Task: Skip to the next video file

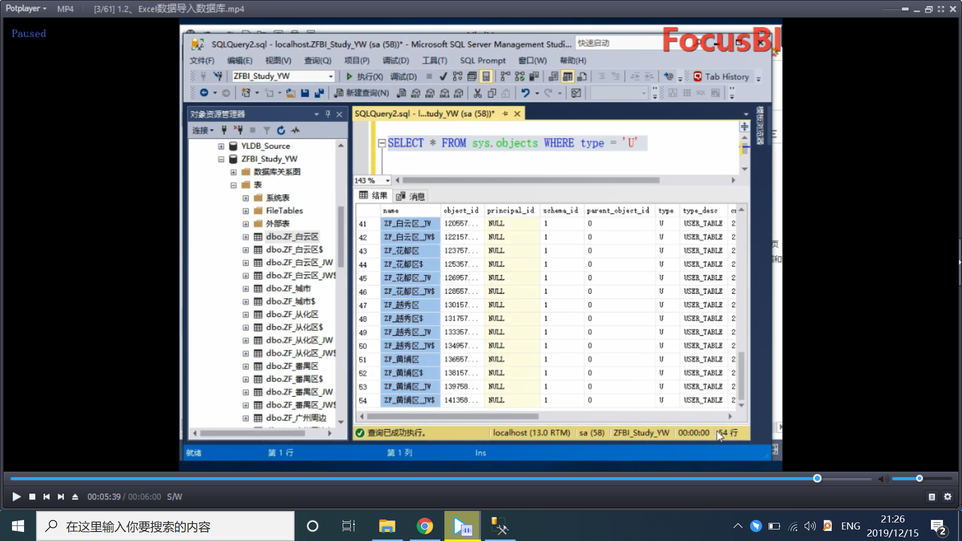Action: tap(61, 496)
